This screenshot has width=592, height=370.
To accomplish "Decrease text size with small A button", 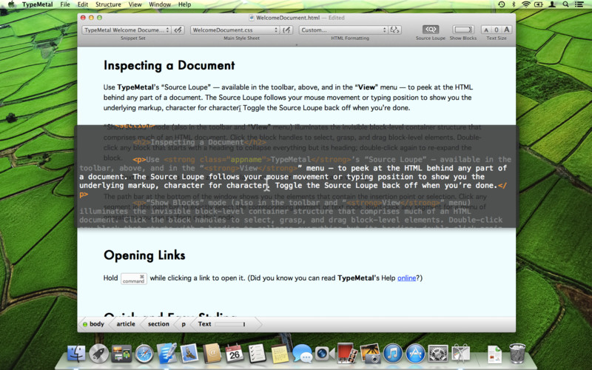I will point(486,30).
